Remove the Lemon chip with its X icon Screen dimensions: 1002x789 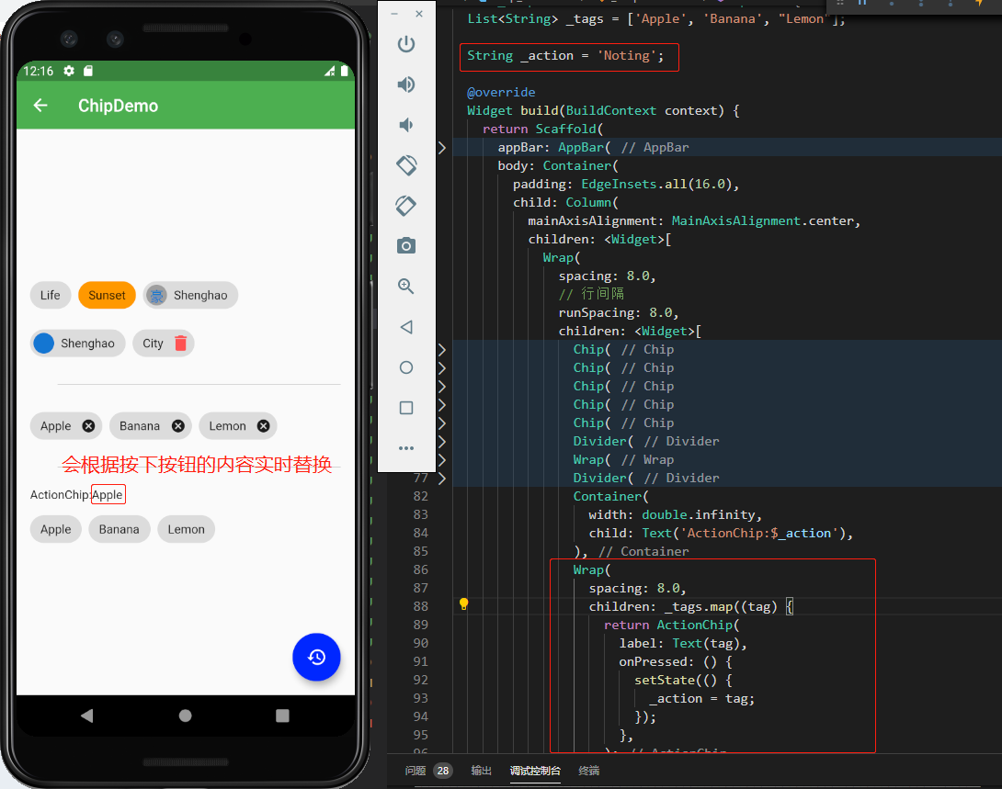pos(263,426)
